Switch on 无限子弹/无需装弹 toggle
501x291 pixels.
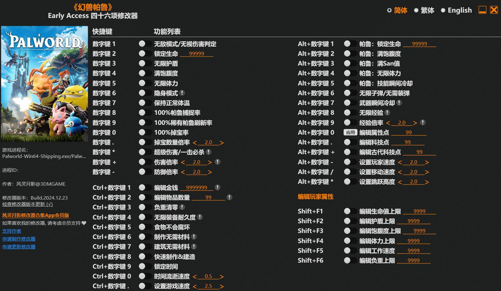pyautogui.click(x=350, y=93)
